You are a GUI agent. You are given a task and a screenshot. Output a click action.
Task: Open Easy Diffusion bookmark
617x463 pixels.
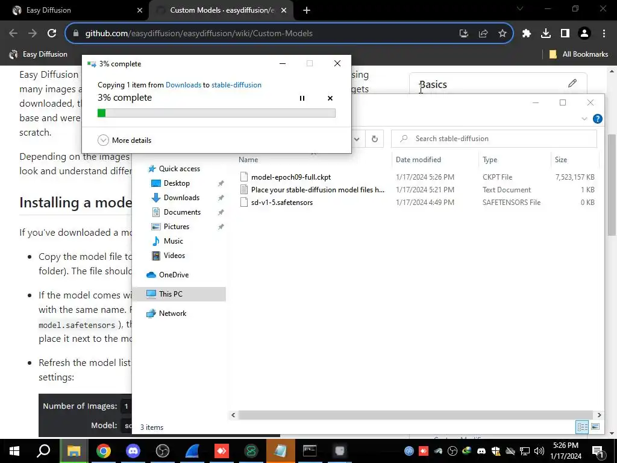(38, 54)
